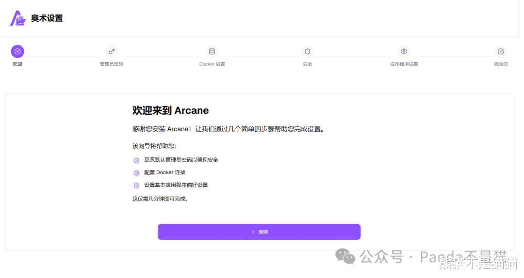
Task: Go to Docker 设置 database step icon
Action: 212,51
